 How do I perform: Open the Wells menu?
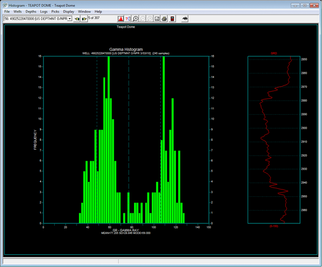tap(18, 11)
